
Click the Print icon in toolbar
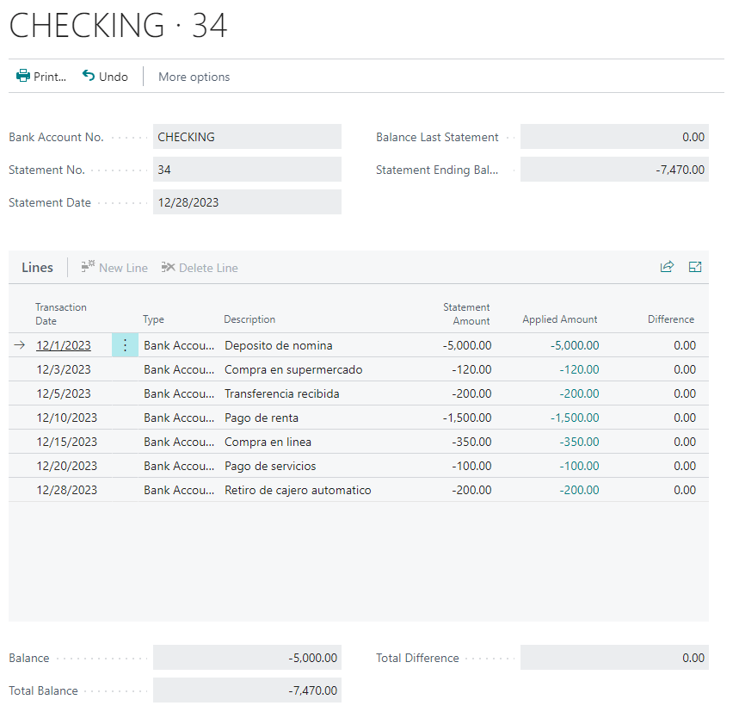coord(23,76)
